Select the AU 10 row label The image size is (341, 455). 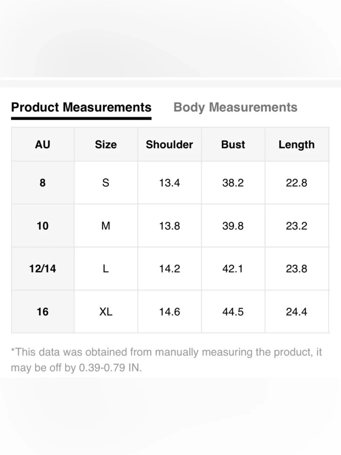[x=43, y=226]
